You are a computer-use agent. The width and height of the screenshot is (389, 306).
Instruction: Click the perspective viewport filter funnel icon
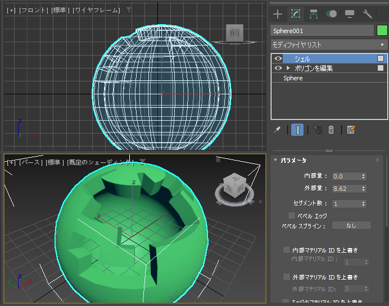142,162
